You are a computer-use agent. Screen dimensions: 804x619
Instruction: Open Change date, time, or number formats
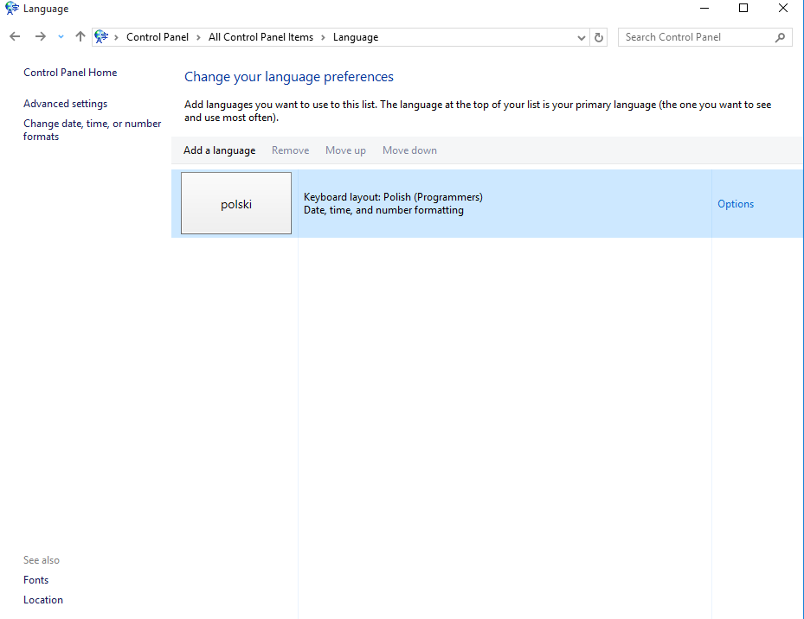point(93,130)
